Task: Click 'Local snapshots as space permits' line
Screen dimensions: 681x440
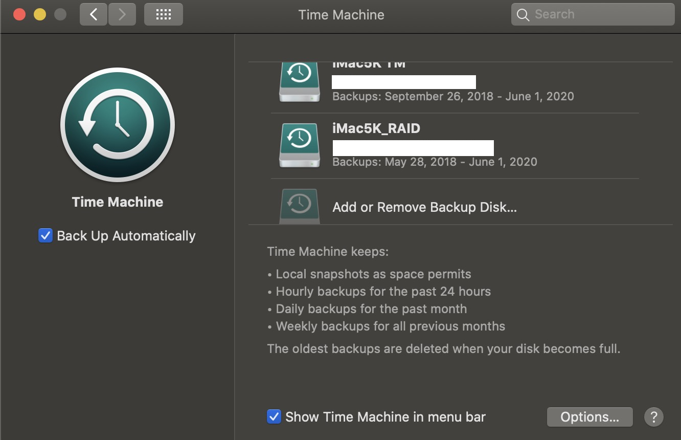Action: 369,274
